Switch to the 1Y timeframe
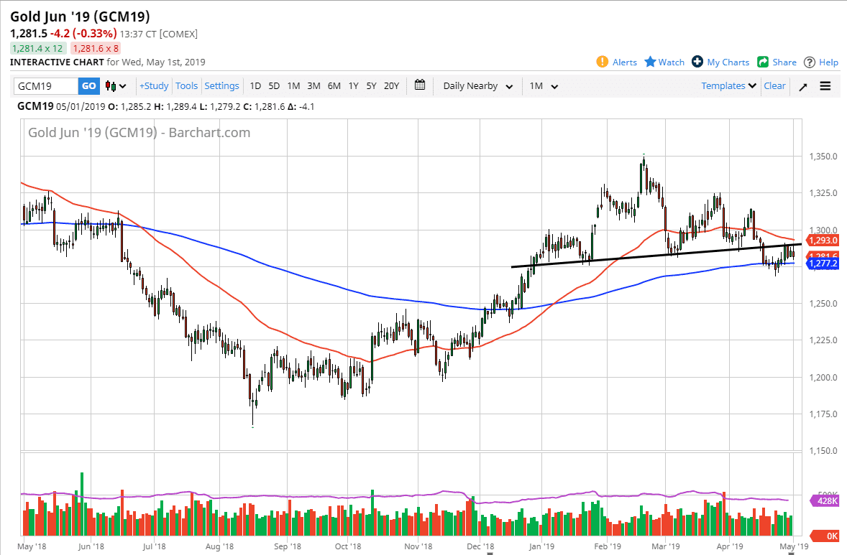Screen dimensions: 847x555 pyautogui.click(x=353, y=85)
